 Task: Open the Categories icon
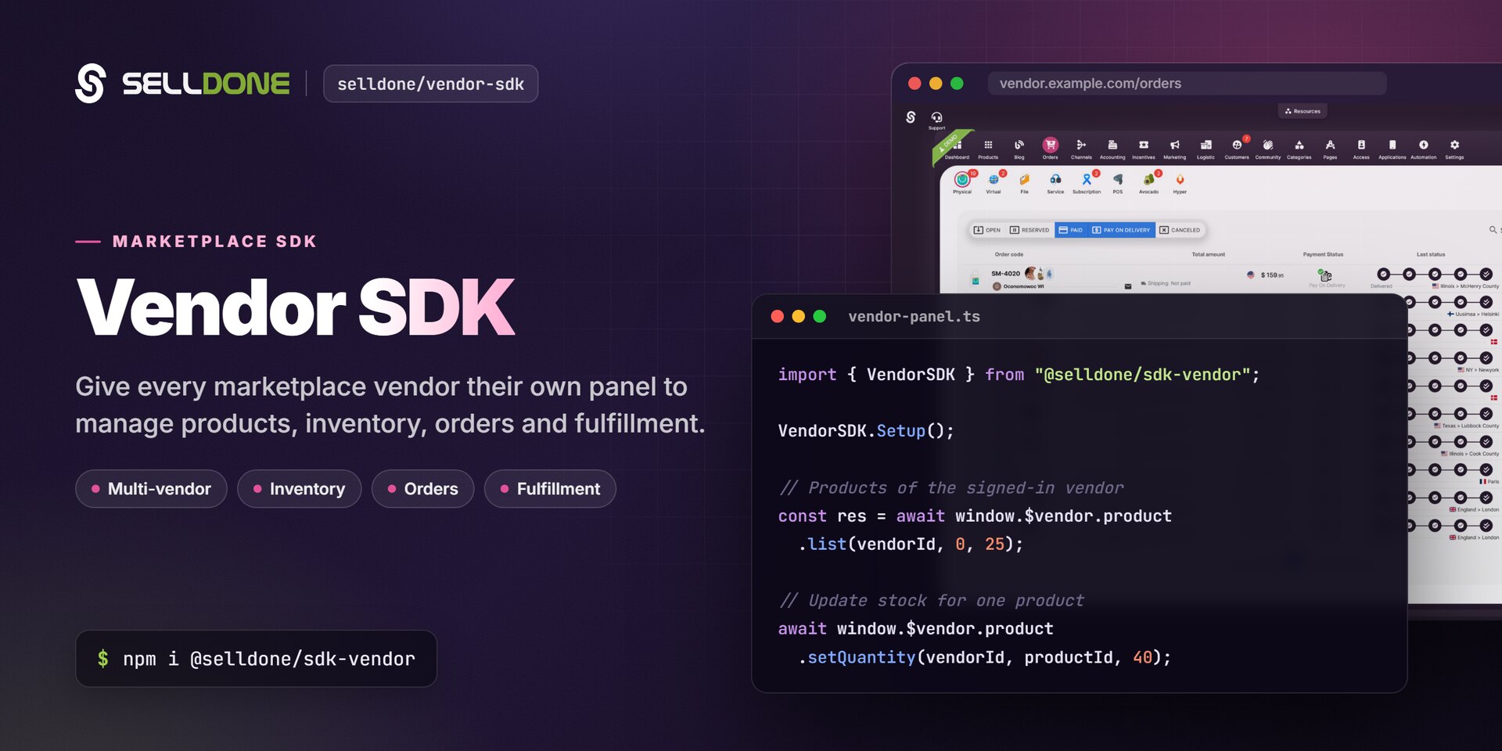[1299, 149]
